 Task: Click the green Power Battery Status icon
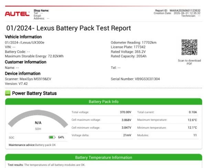click(x=8, y=93)
